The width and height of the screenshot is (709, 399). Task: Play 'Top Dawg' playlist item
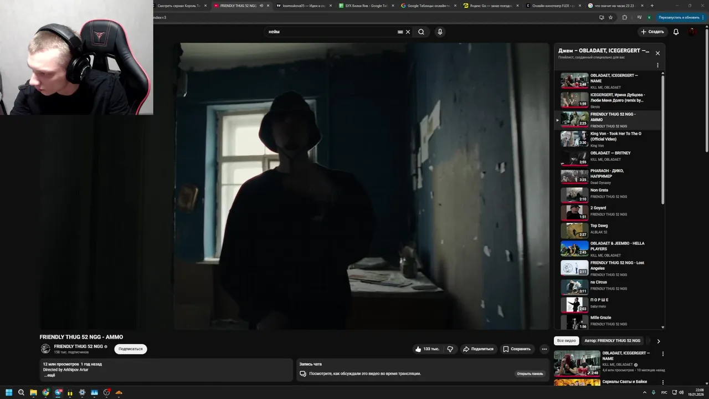(608, 231)
